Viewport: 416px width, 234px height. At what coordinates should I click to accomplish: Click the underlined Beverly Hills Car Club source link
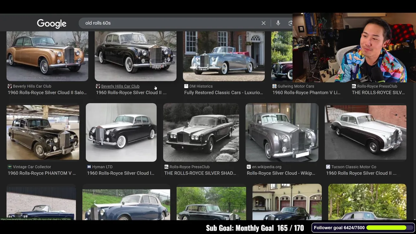(x=120, y=86)
